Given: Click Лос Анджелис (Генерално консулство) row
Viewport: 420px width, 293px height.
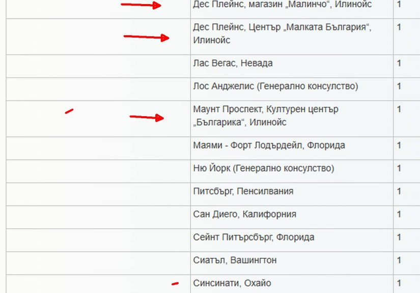Looking at the screenshot, I should click(275, 87).
